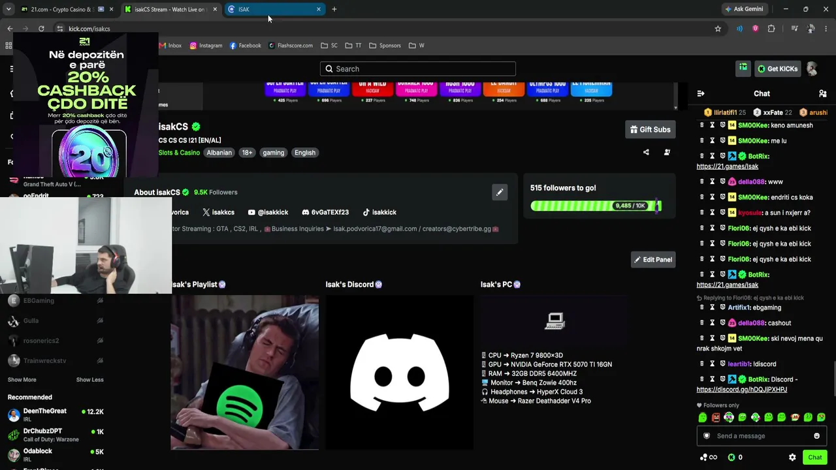Open the emote picker in message box

point(816,436)
